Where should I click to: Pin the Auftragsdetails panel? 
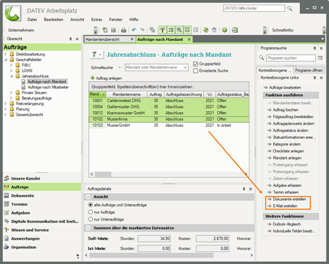pos(243,189)
